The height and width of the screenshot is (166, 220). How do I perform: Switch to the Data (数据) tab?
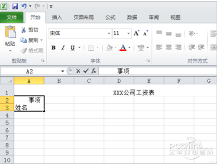tap(132, 17)
